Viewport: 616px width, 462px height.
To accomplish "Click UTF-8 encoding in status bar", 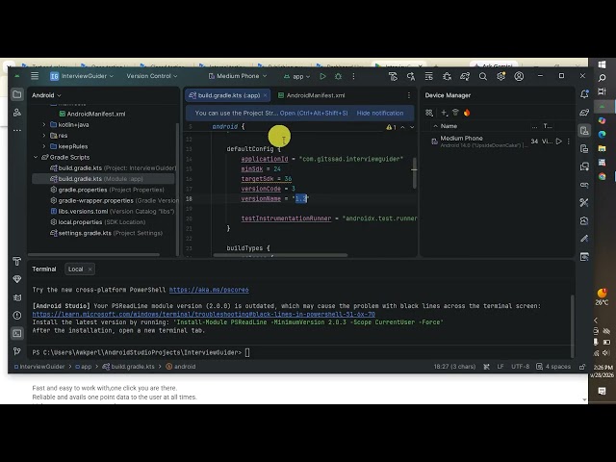I will (520, 367).
